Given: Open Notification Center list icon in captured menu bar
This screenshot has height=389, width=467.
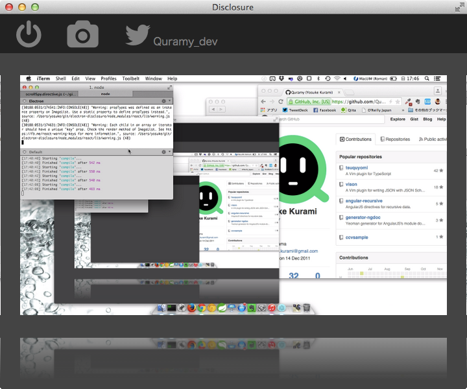Looking at the screenshot, I should pos(437,78).
